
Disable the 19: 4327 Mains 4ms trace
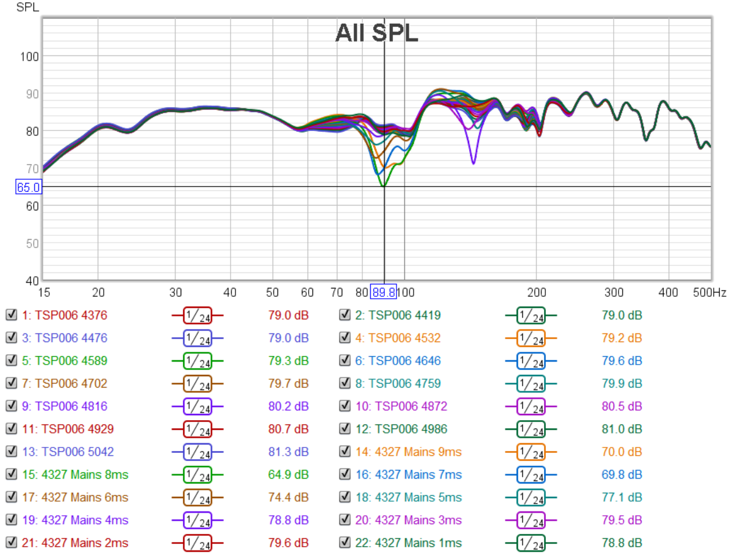point(10,520)
